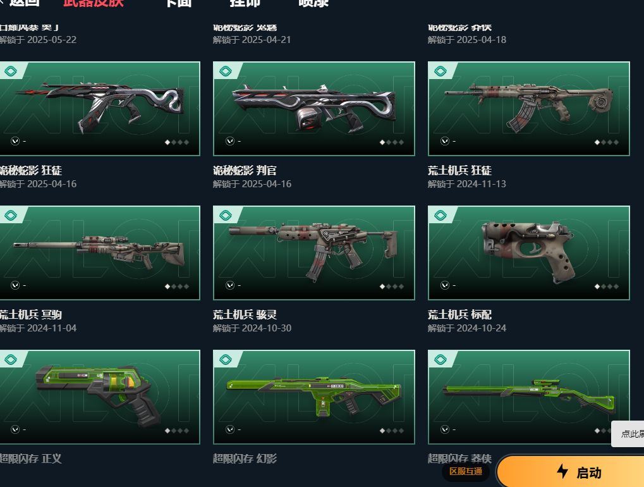This screenshot has height=487, width=644.
Task: Select the 荒土机兵 冥驹 sniper thumbnail
Action: [100, 253]
